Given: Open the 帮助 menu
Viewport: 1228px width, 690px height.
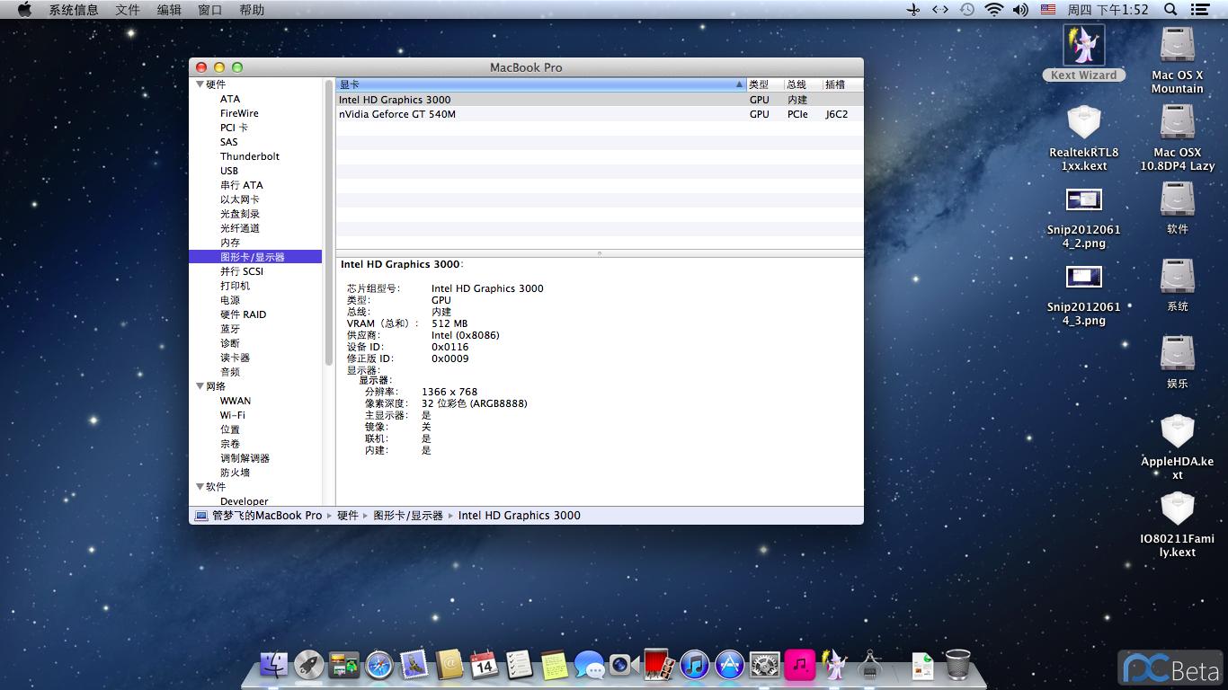Looking at the screenshot, I should [253, 10].
